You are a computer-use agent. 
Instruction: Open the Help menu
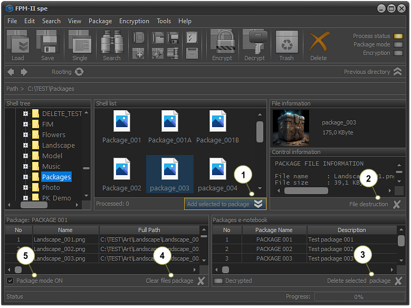[x=185, y=21]
